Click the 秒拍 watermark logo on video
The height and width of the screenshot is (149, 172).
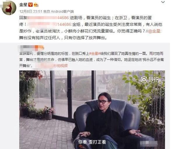150,79
